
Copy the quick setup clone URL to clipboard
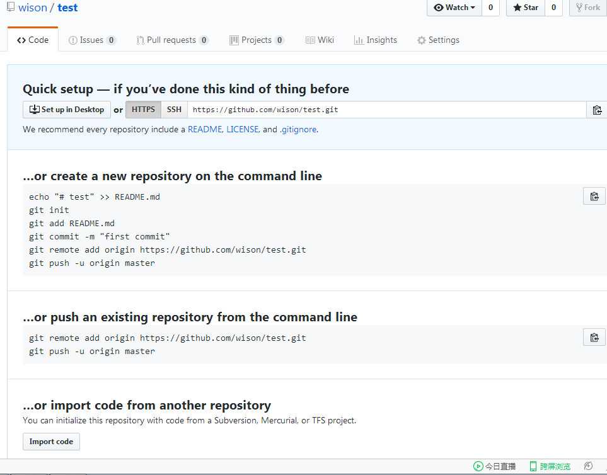[x=596, y=110]
